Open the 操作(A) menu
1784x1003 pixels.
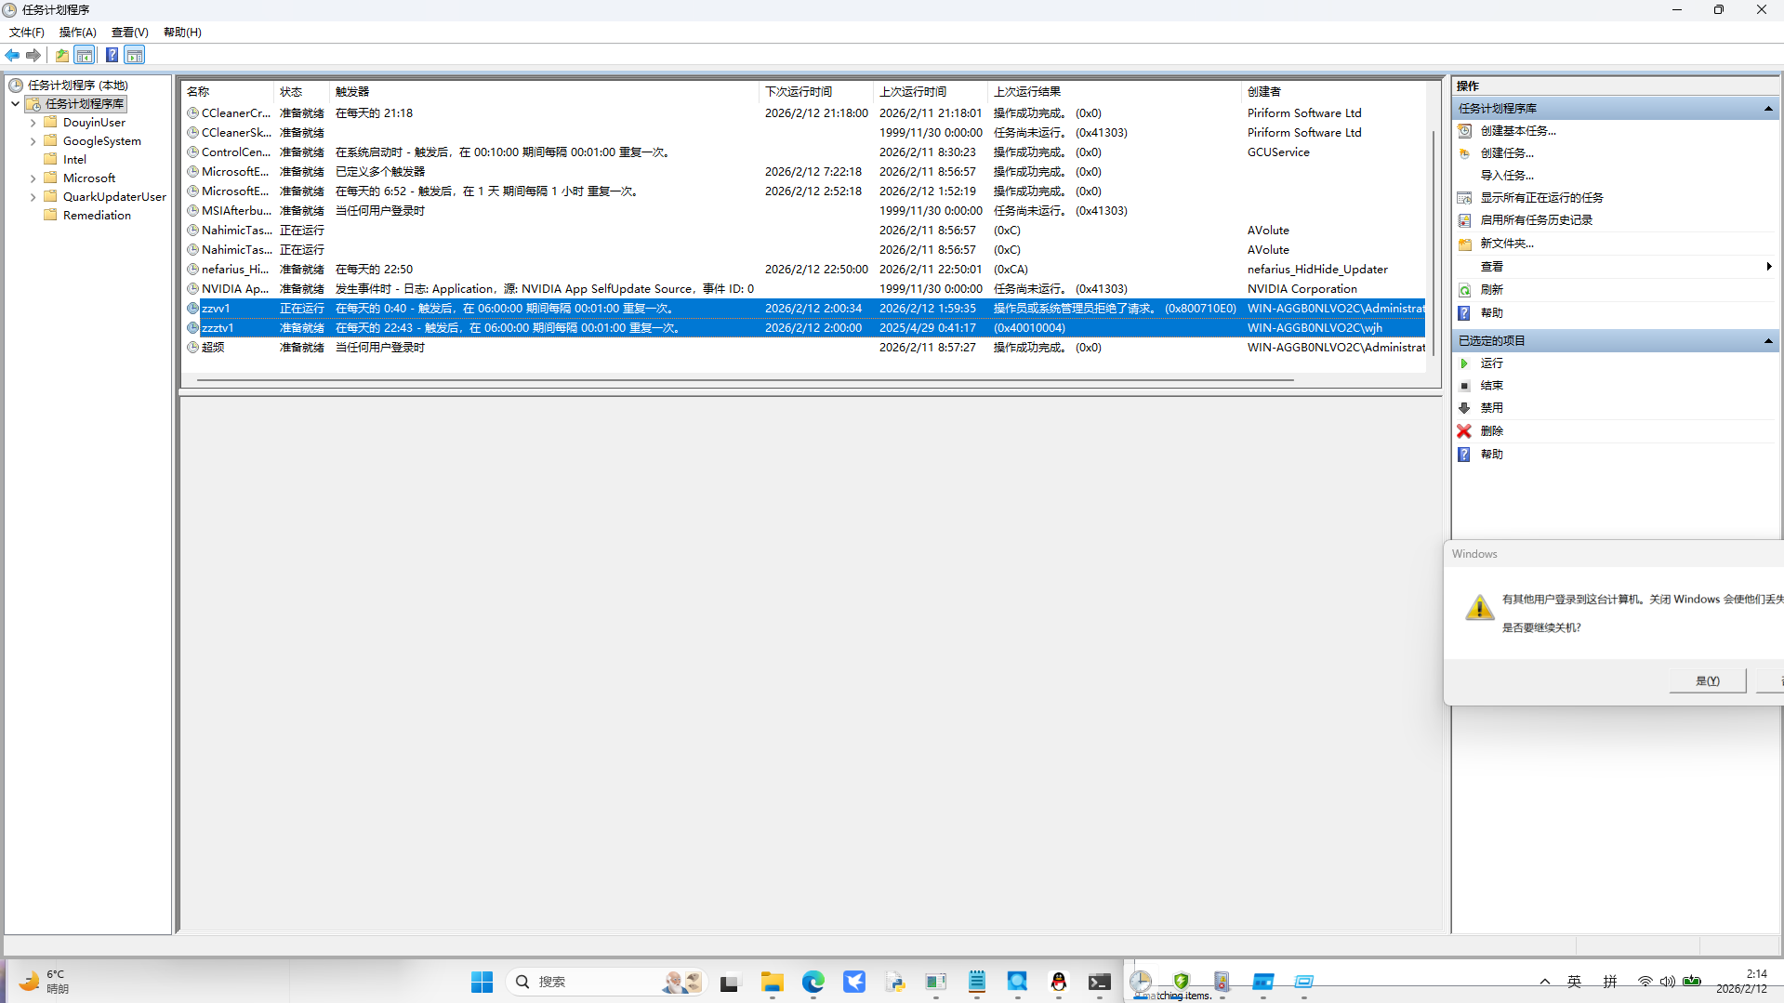pyautogui.click(x=77, y=33)
